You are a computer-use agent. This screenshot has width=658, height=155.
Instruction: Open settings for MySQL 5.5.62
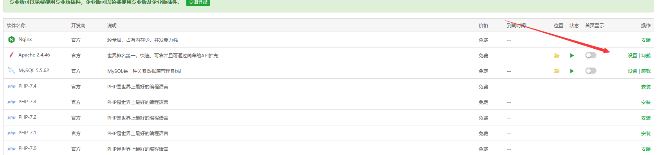click(x=633, y=71)
